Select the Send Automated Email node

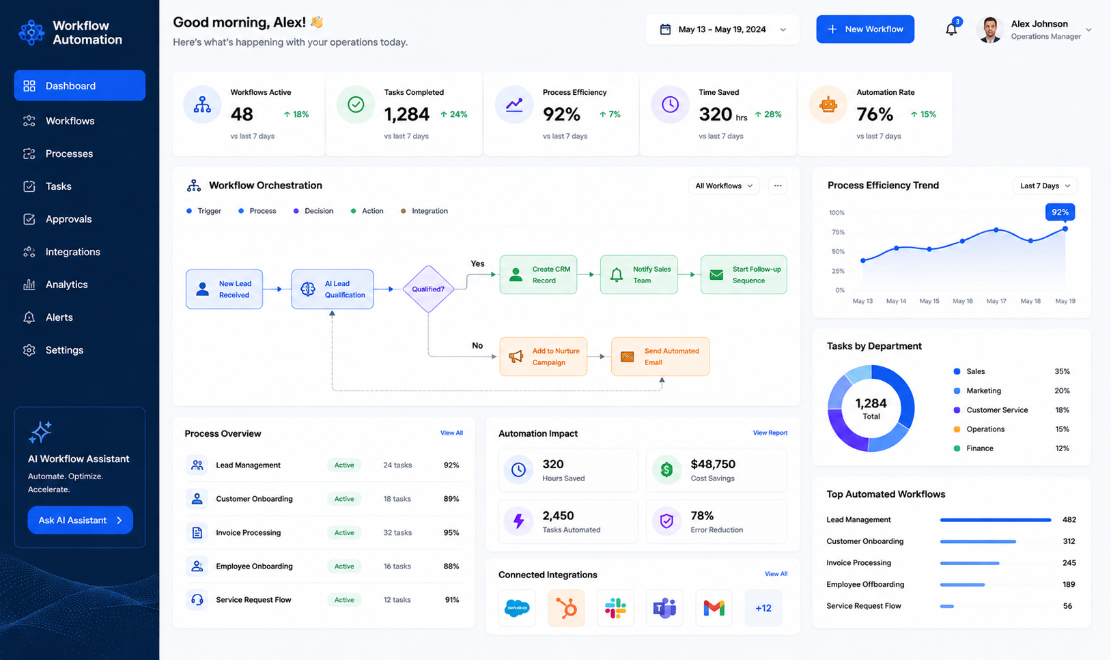coord(660,357)
